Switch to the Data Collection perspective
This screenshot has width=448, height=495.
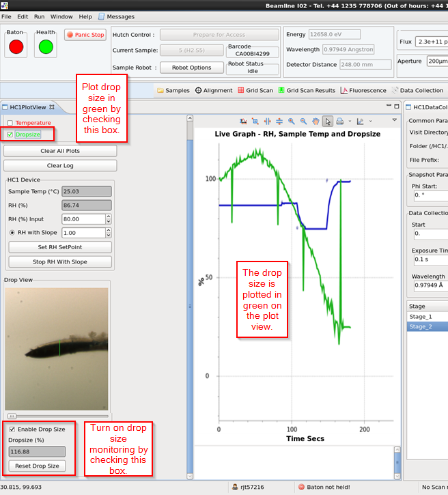[417, 90]
